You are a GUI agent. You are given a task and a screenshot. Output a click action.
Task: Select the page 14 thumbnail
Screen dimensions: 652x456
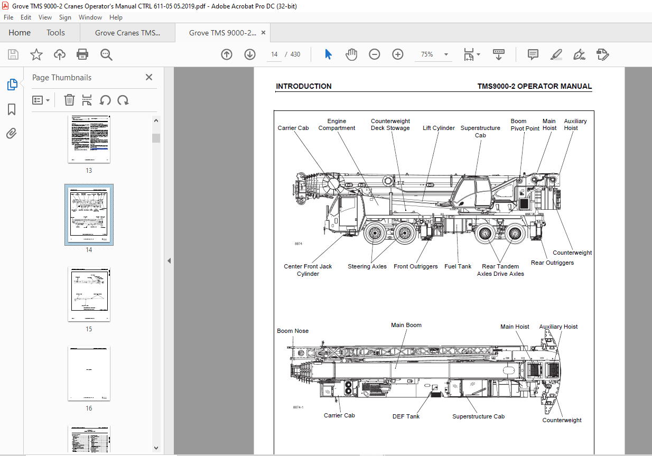pyautogui.click(x=89, y=215)
